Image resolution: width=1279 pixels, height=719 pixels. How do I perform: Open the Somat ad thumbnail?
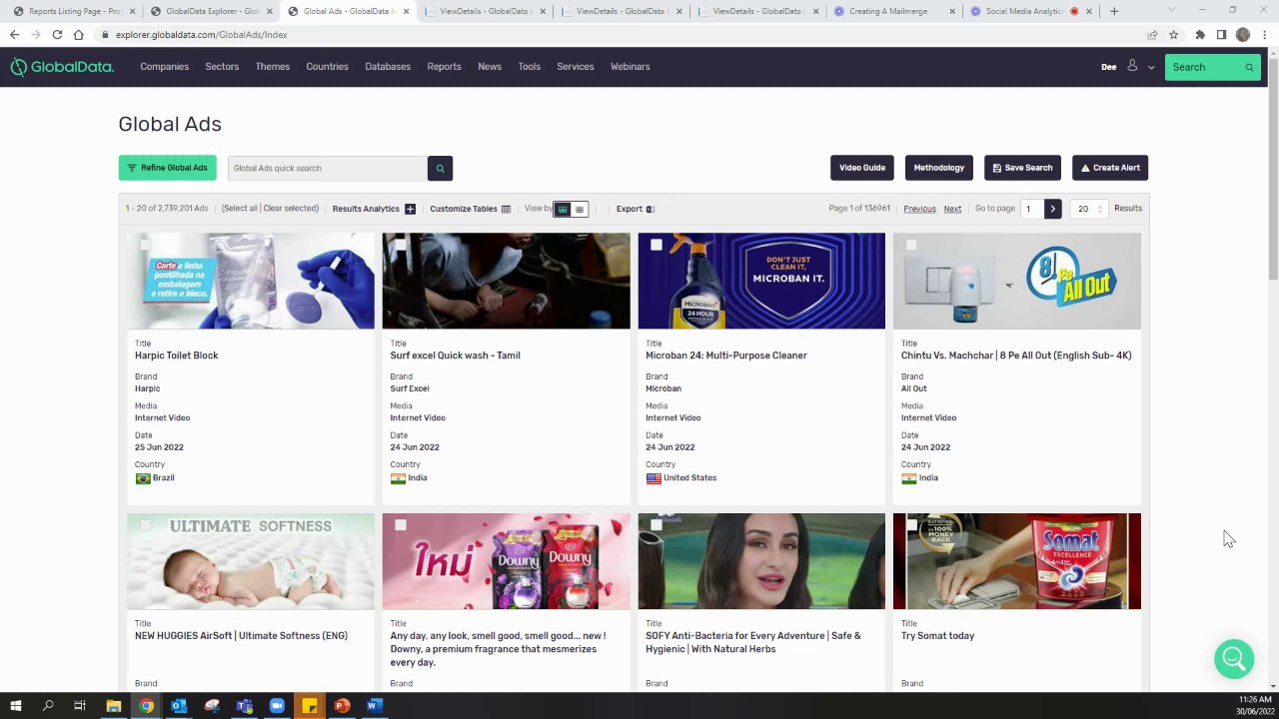point(1016,561)
